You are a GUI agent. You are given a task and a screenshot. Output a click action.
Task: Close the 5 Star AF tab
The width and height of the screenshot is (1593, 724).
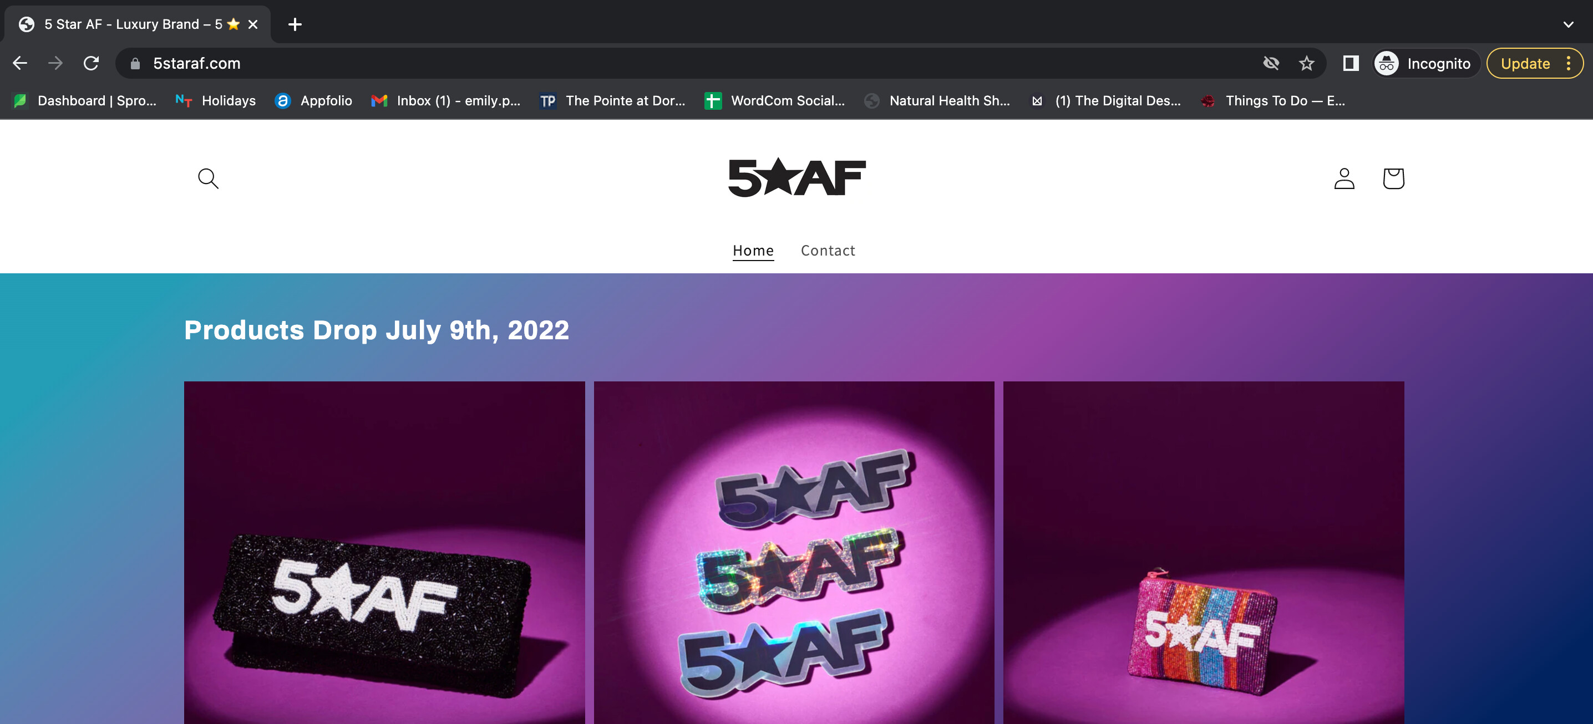click(253, 24)
